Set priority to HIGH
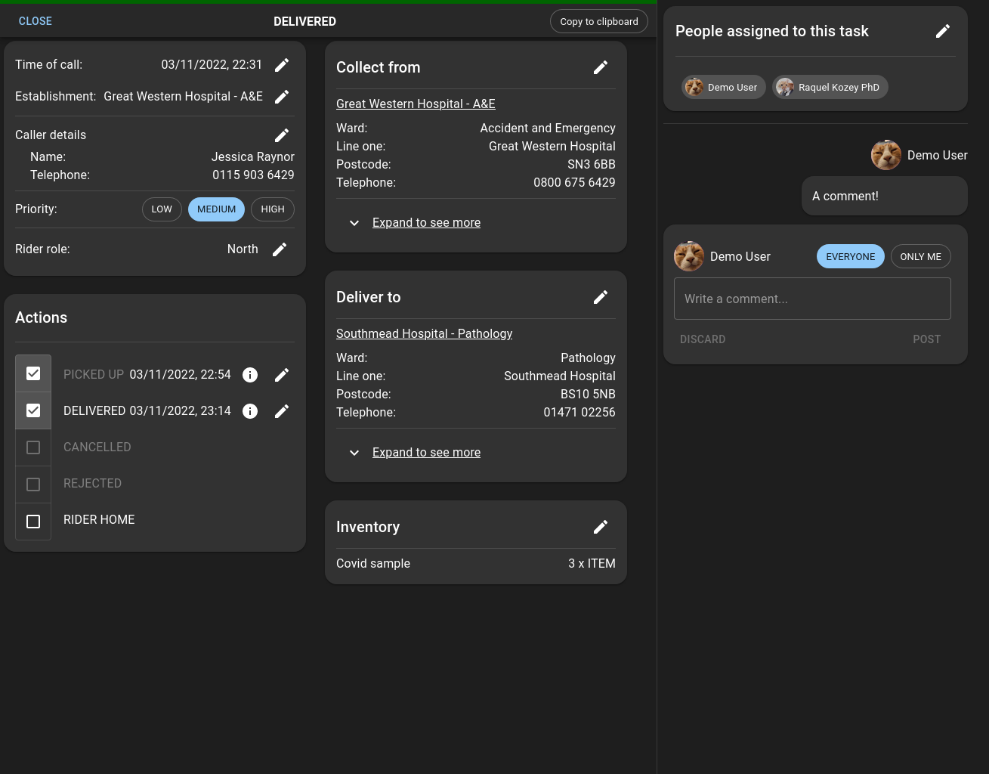The image size is (989, 774). pyautogui.click(x=272, y=209)
